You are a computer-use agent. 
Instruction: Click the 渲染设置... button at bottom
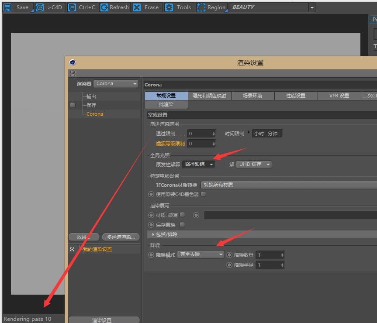click(x=104, y=320)
